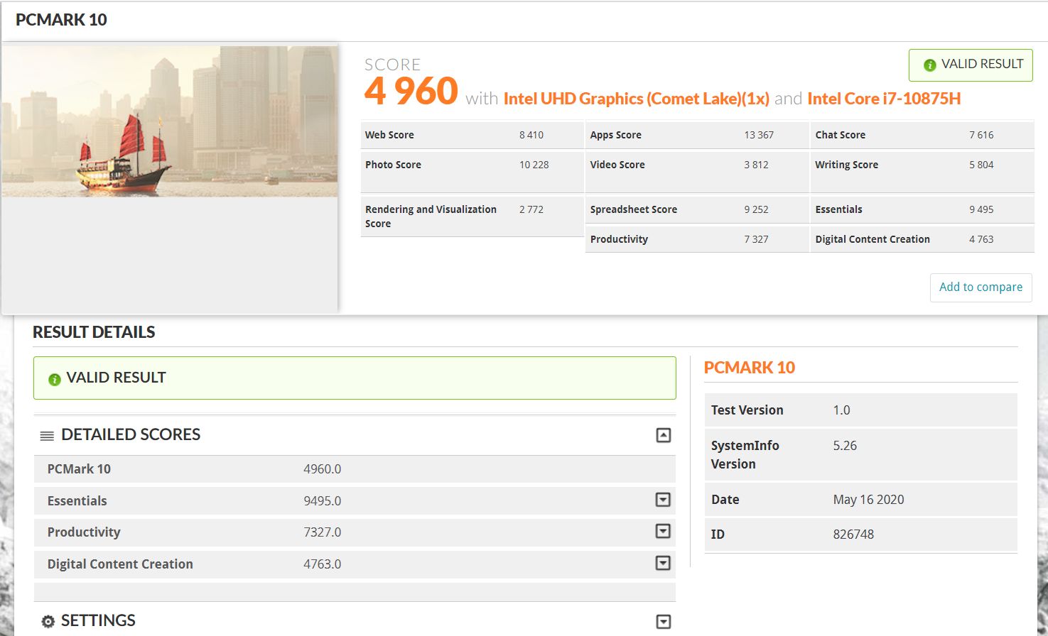Click the Detailed Scores heading text
Viewport: 1048px width, 636px height.
[131, 434]
